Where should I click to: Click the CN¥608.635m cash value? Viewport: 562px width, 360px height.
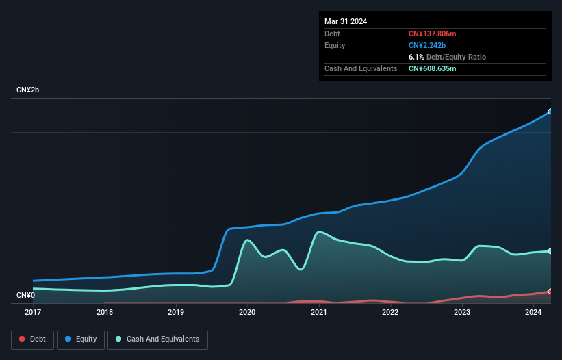coord(432,68)
